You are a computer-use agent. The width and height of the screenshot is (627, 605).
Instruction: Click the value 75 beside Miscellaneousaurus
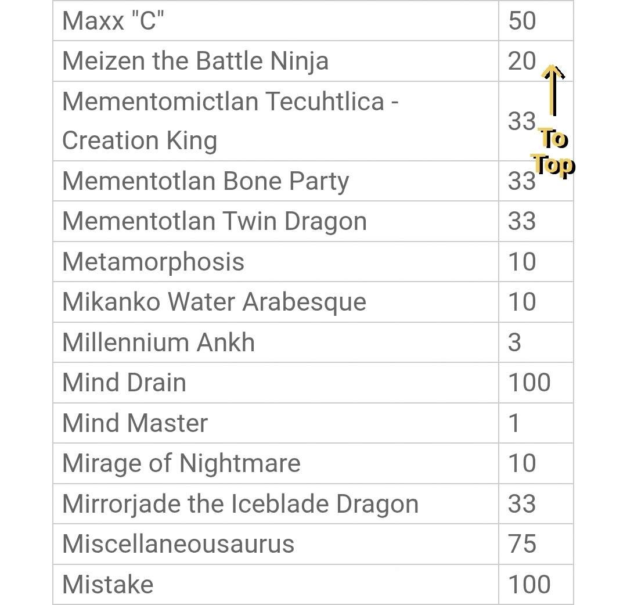point(522,544)
